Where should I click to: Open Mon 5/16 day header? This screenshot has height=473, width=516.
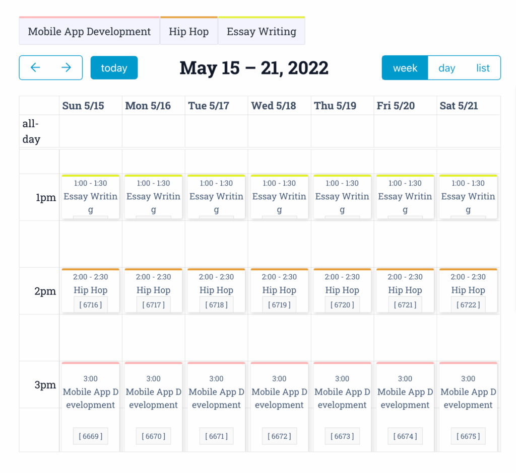tap(148, 106)
